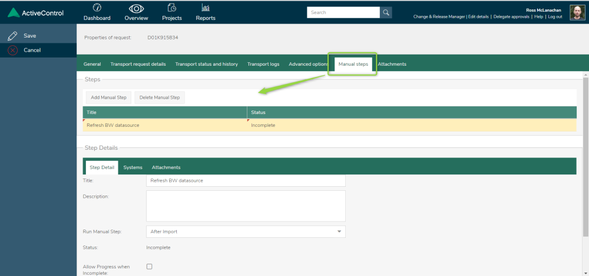Toggle Allow Progress when Incomplete checkbox

tap(150, 267)
